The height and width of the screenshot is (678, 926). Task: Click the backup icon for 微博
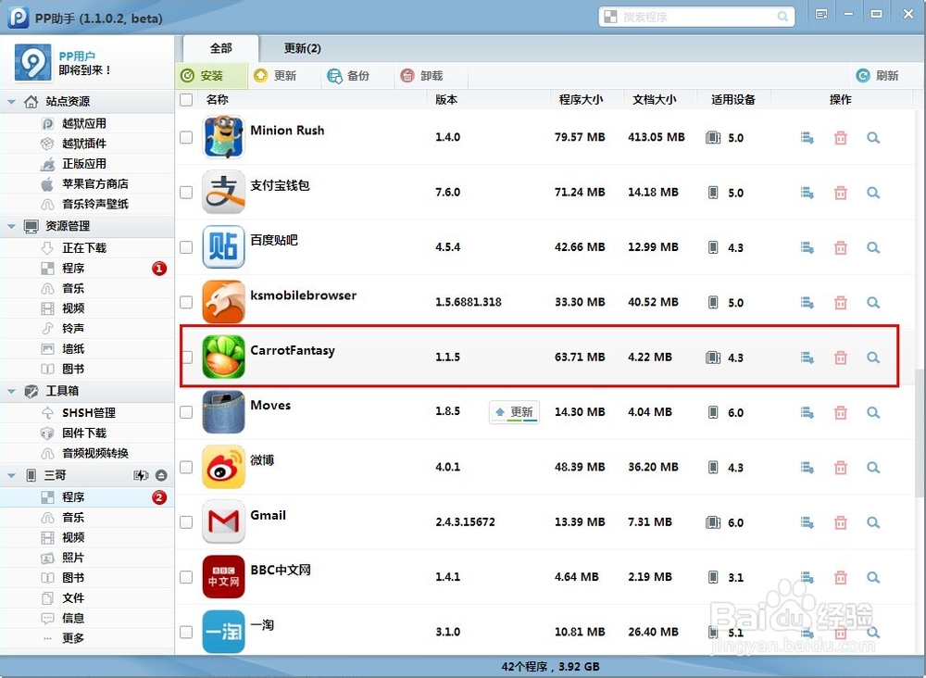click(x=807, y=467)
